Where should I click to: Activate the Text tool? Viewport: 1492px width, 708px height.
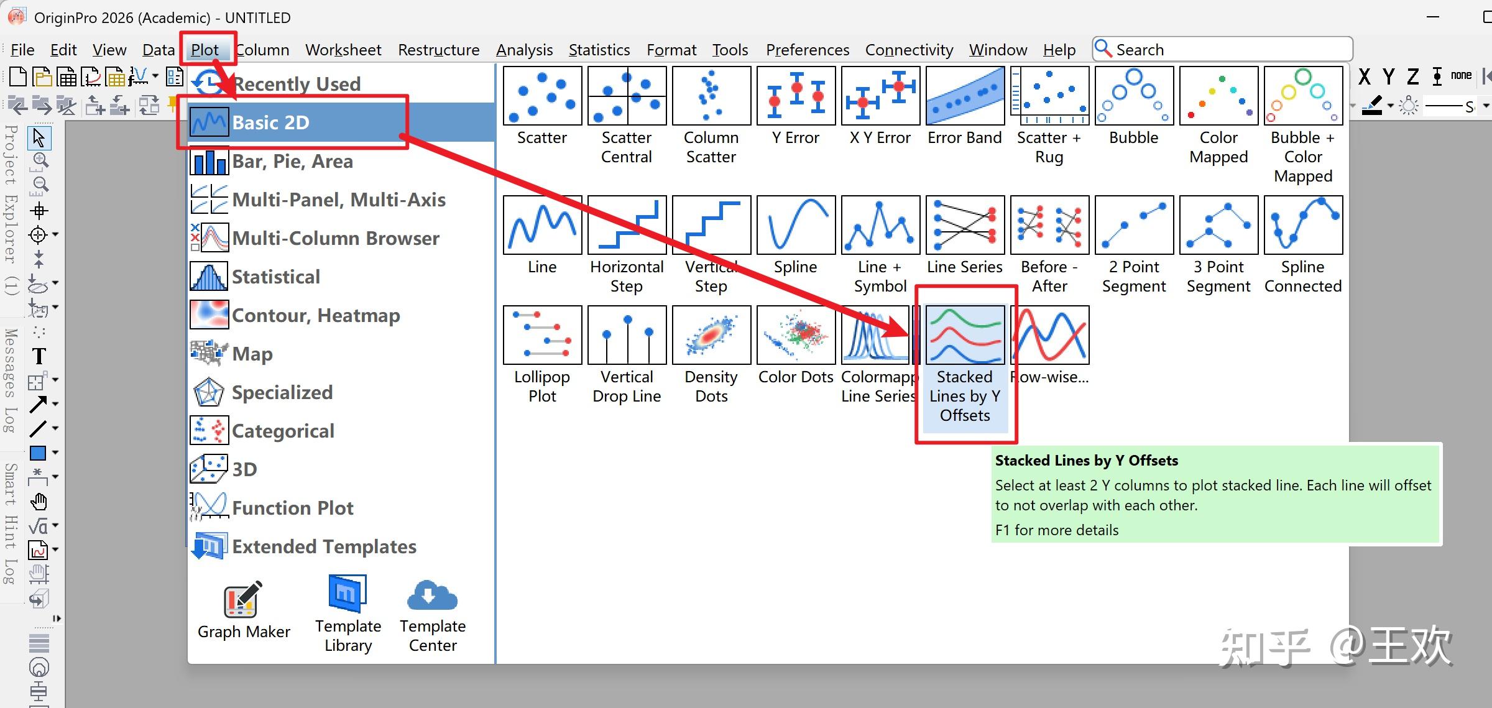[x=39, y=356]
